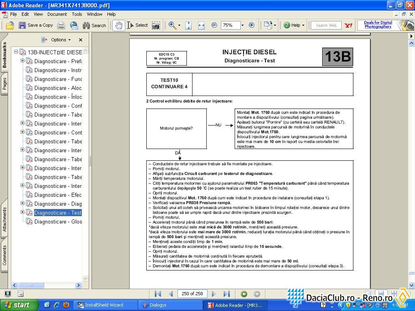Switch to Dialogys taskbar button
This screenshot has width=415, height=311.
click(170, 305)
